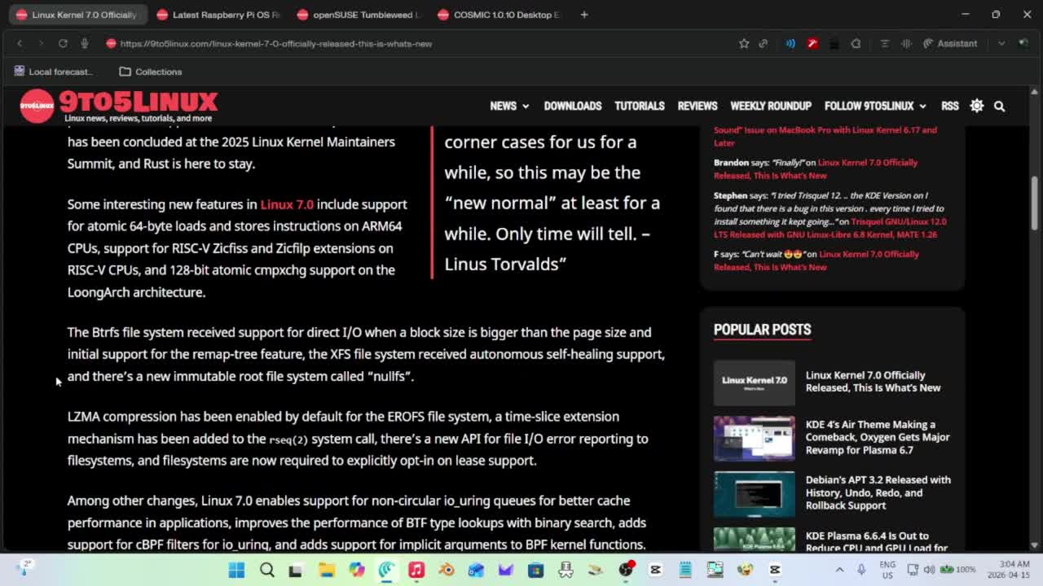Launch Blender from the taskbar

[447, 570]
